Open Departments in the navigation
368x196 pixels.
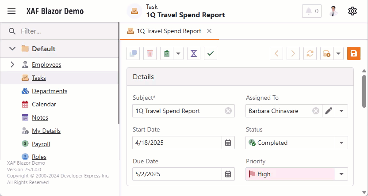tap(50, 91)
